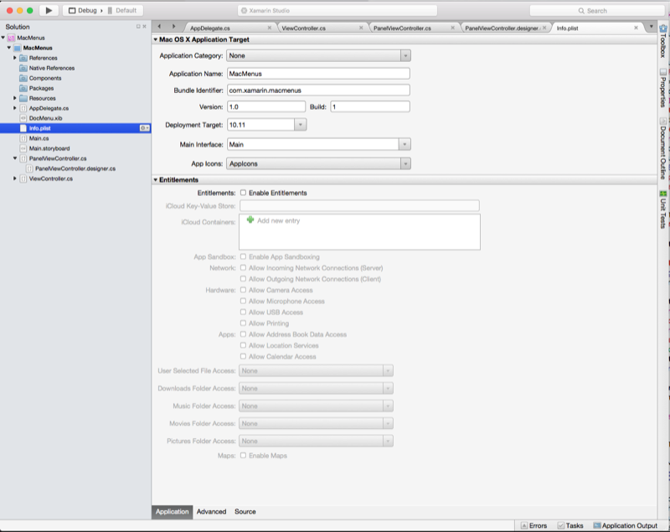Click the Bundle Identifier input field
The height and width of the screenshot is (532, 670).
coord(320,88)
